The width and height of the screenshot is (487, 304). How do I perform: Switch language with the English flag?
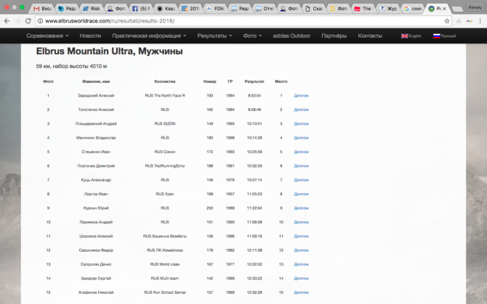(411, 36)
